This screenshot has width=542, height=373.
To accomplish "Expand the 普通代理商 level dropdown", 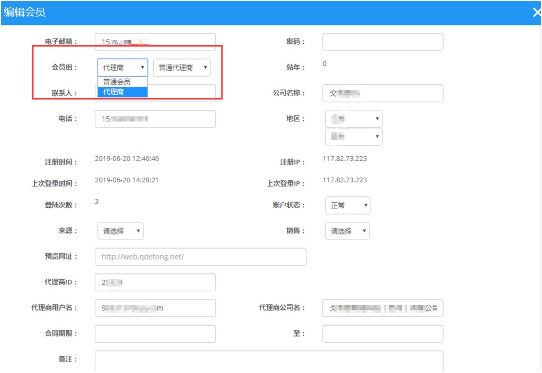I will click(x=181, y=68).
